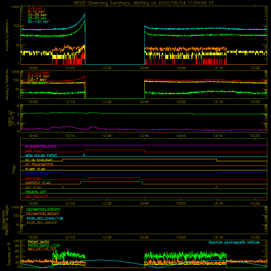The height and width of the screenshot is (271, 271).
Task: Click the Absolute geomagnetic latitude label
Action: (x=234, y=243)
